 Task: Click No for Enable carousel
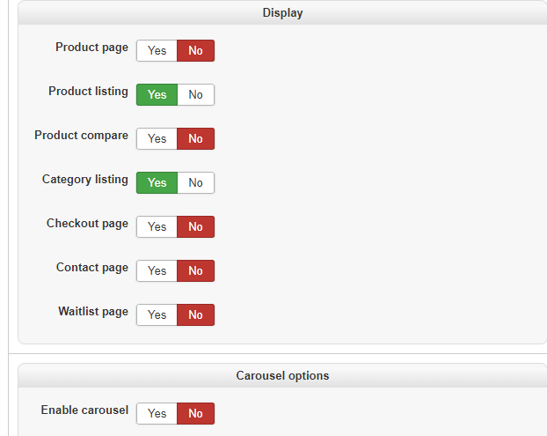(195, 414)
